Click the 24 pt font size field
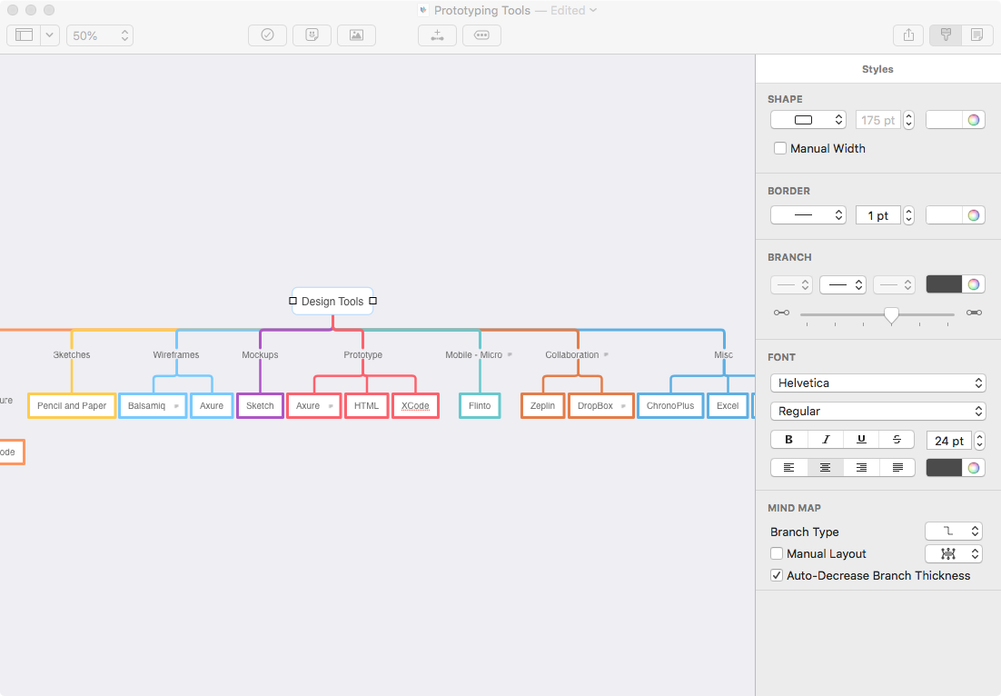1001x696 pixels. click(948, 441)
